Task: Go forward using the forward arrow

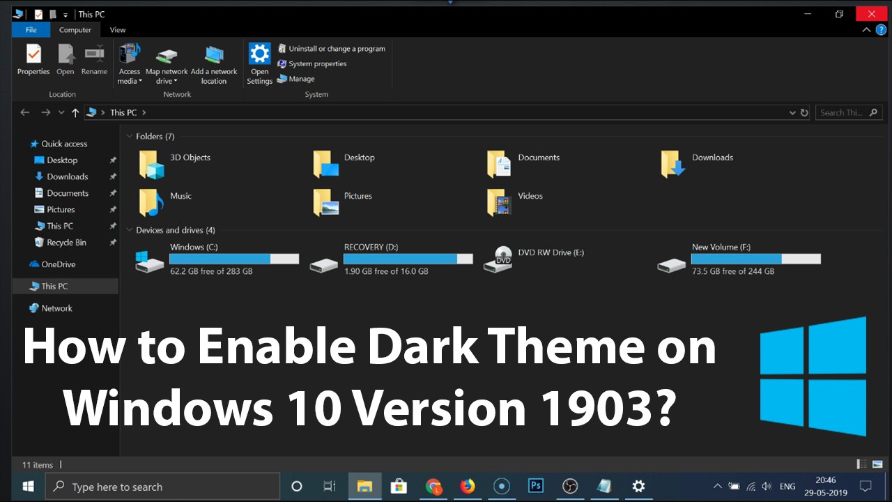Action: pyautogui.click(x=45, y=112)
